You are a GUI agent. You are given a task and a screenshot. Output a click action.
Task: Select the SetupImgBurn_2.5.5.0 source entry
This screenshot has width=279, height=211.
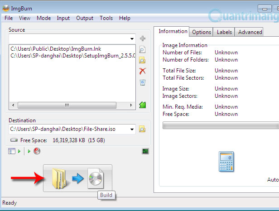pos(72,56)
